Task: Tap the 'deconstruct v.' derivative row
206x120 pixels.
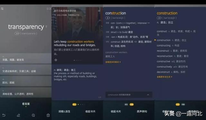Action: pyautogui.click(x=171, y=72)
